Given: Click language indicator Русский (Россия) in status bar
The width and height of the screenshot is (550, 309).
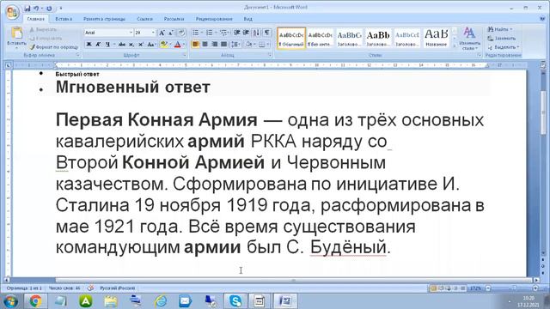Looking at the screenshot, I should click(x=117, y=288).
